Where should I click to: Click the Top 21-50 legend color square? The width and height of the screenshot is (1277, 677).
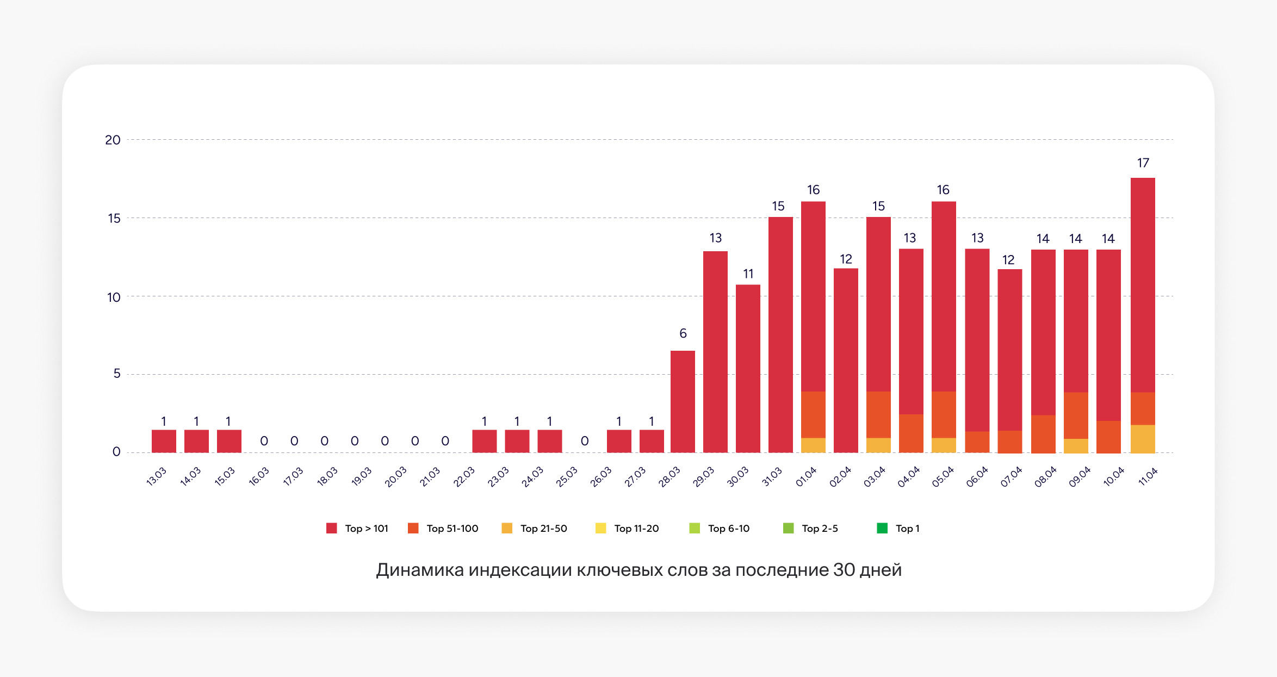pos(507,528)
